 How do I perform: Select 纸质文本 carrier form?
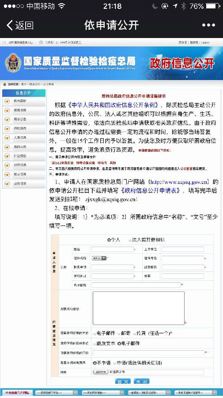pyautogui.click(x=94, y=344)
